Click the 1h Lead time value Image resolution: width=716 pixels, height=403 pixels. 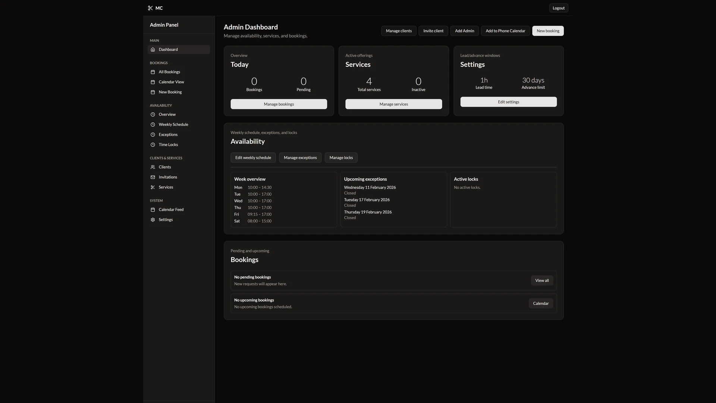coord(484,81)
